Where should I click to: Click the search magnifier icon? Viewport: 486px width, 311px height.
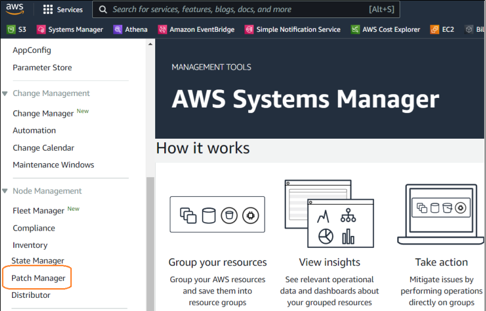click(x=103, y=10)
